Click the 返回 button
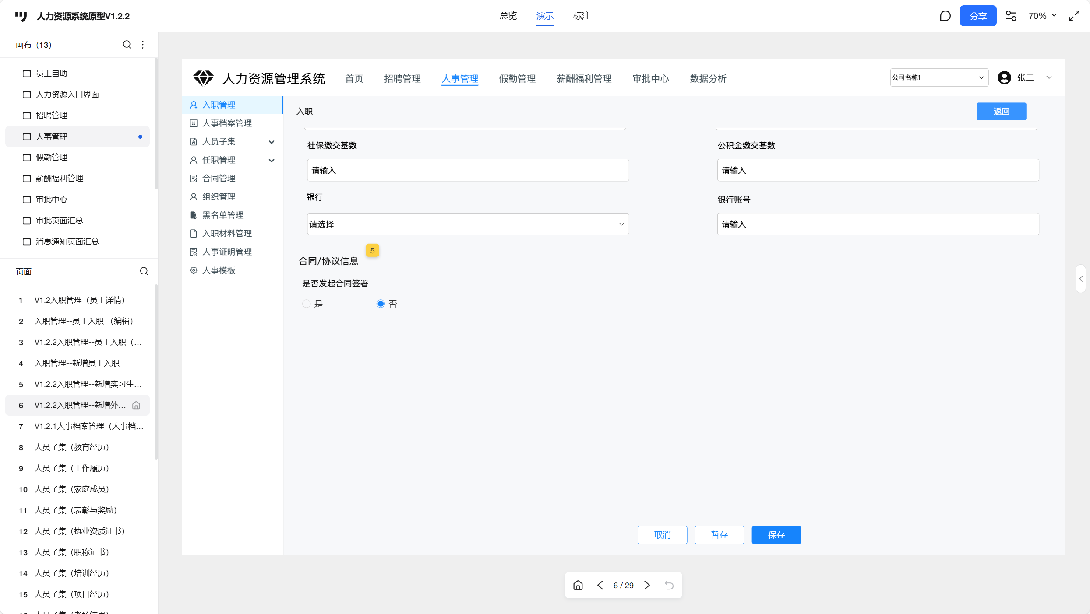Viewport: 1090px width, 614px height. 1001,112
